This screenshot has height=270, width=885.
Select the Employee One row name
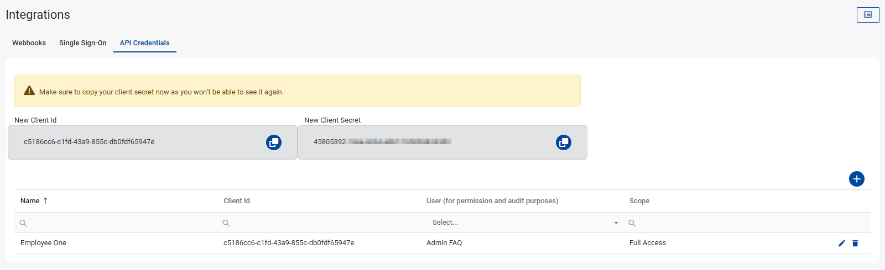point(43,243)
